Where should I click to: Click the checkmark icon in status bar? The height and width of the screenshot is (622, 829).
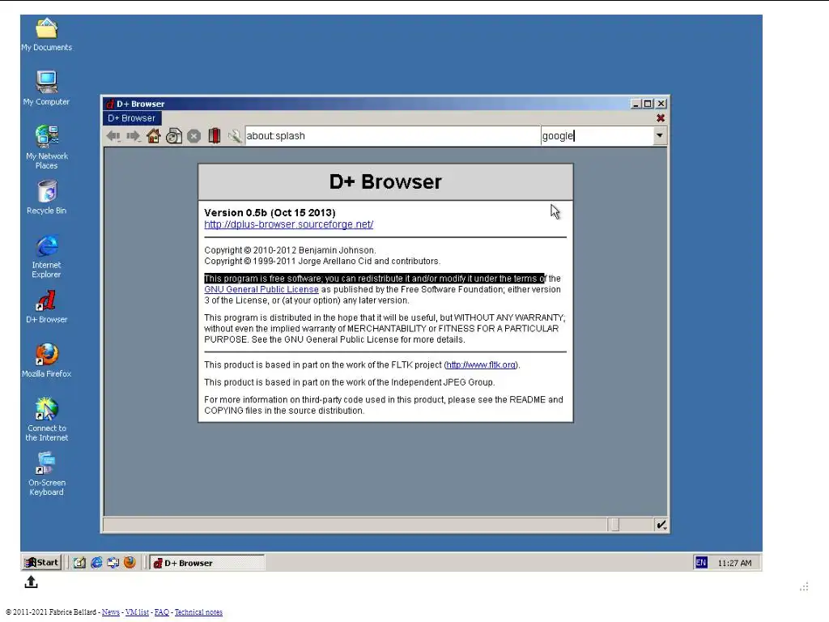(661, 525)
